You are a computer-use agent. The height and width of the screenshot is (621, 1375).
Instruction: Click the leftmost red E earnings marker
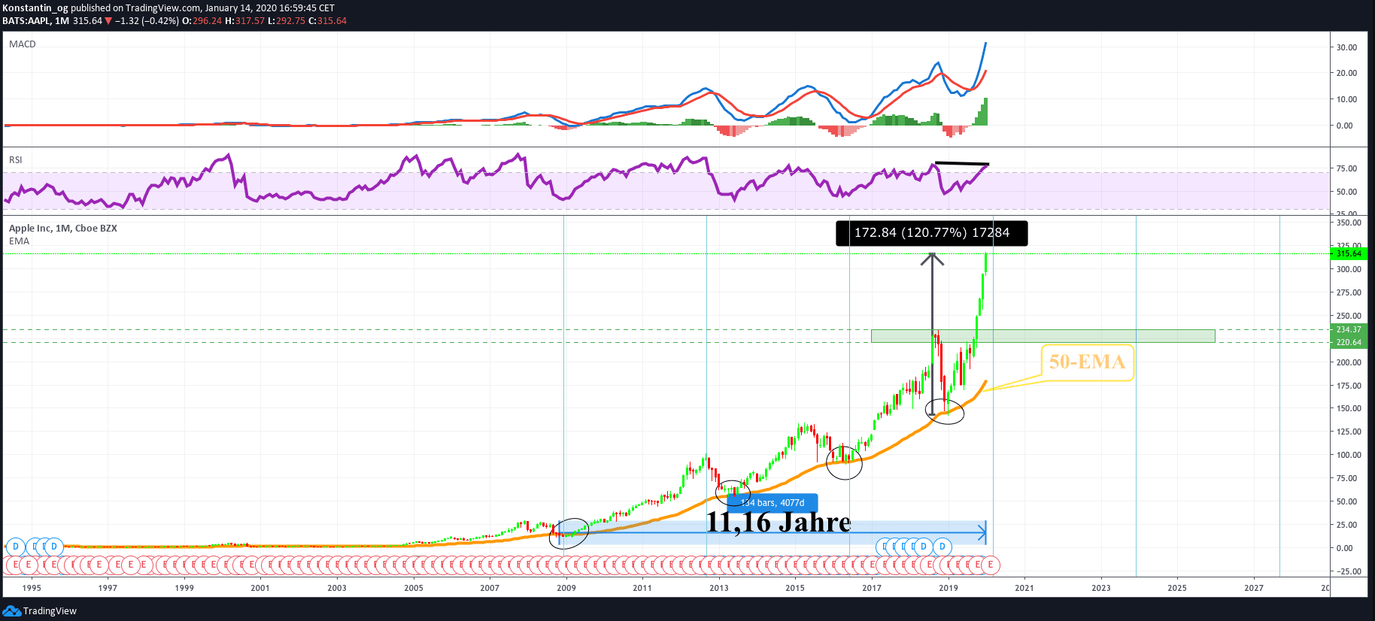(14, 565)
